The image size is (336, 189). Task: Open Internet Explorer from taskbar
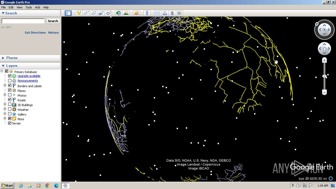pyautogui.click(x=21, y=186)
